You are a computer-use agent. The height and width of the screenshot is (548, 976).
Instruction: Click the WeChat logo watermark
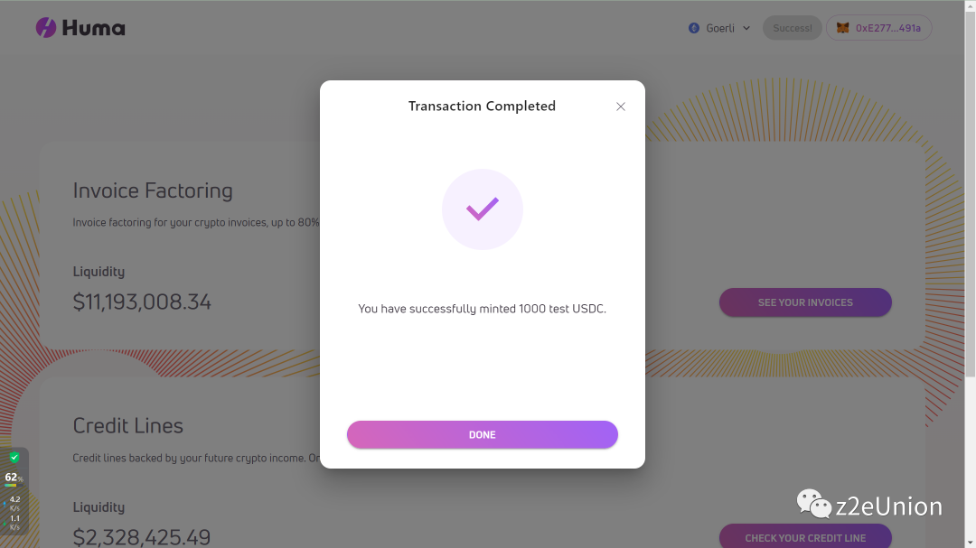click(x=813, y=505)
